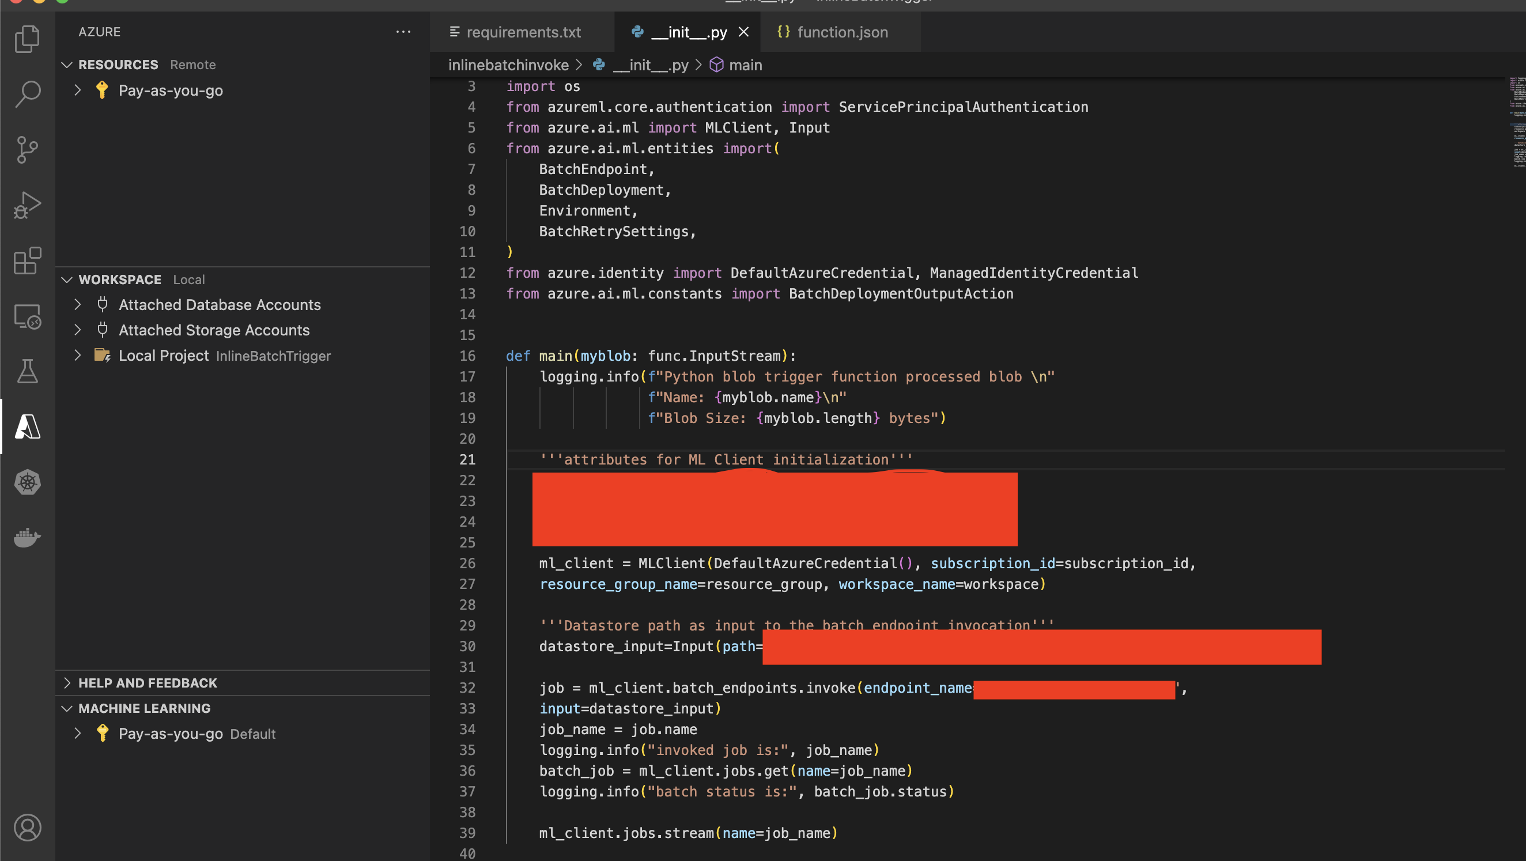
Task: Close the __init__.py tab
Action: pos(743,32)
